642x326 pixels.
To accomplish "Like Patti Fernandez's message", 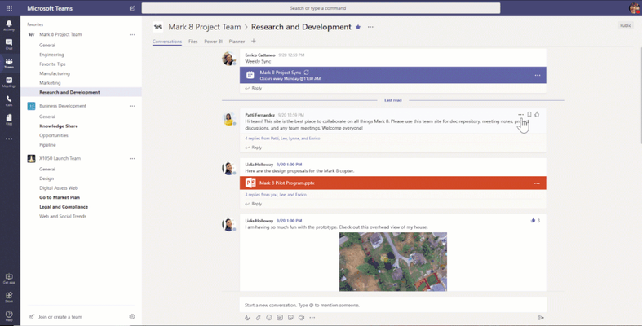I will [x=537, y=115].
